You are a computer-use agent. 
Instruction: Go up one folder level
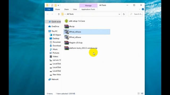click(59, 14)
